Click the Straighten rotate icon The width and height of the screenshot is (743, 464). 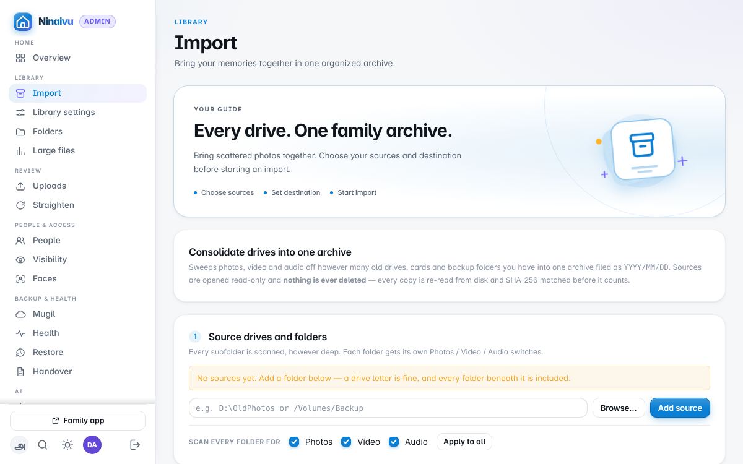coord(20,205)
